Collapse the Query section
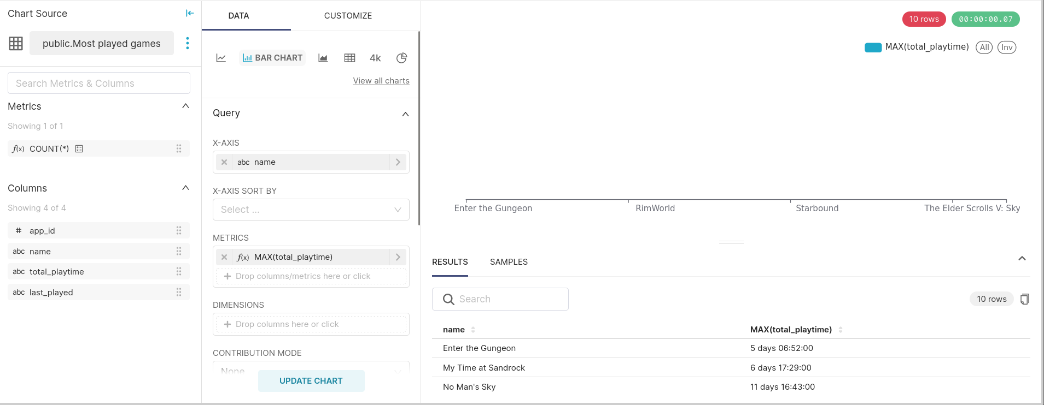1044x405 pixels. point(405,114)
